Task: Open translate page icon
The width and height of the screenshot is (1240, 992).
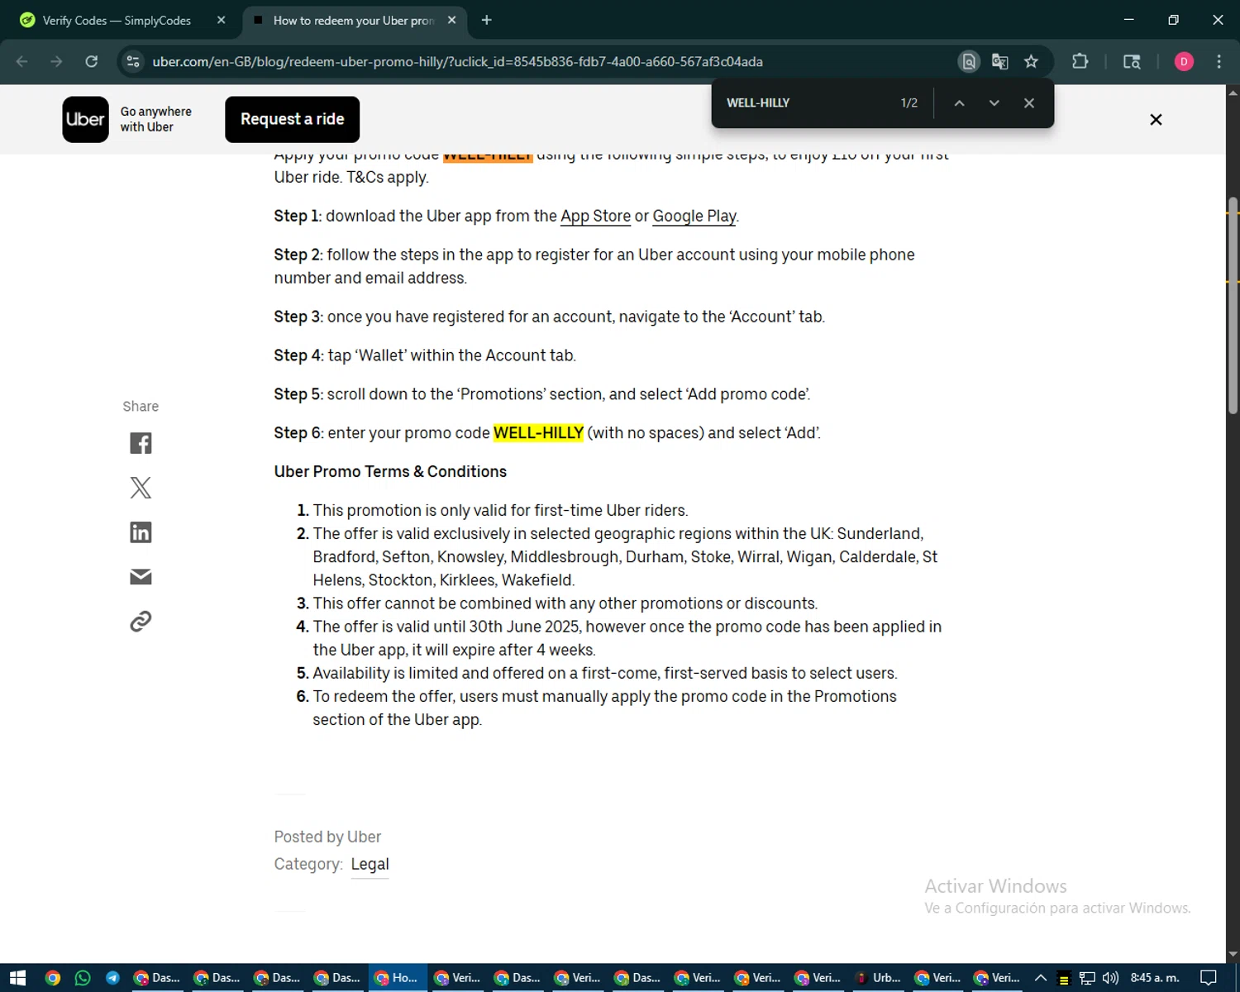Action: tap(999, 61)
